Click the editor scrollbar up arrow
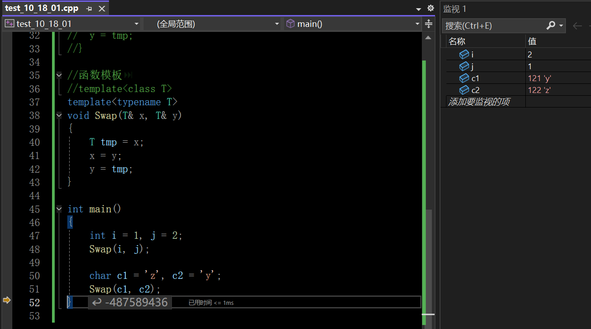 coord(428,37)
